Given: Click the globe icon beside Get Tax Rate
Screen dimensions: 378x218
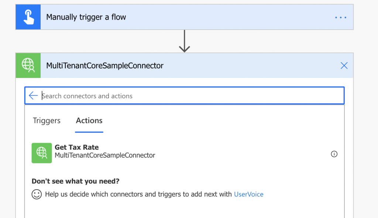Looking at the screenshot, I should tap(41, 153).
